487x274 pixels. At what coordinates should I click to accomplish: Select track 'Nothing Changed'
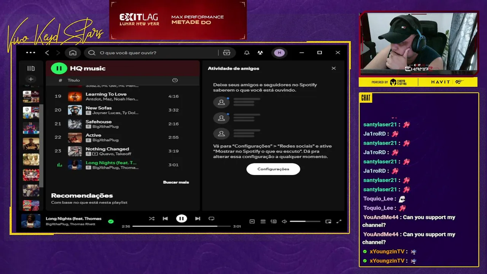123,151
